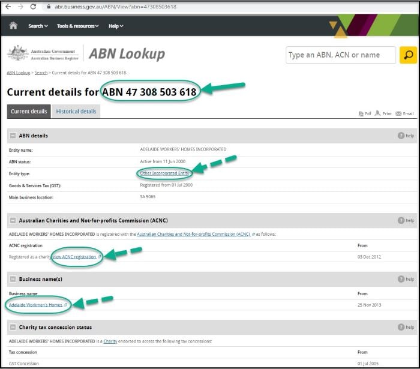Open the Adelaide Workmen's Homes business name link
Viewport: 420px width, 369px height.
tap(35, 305)
